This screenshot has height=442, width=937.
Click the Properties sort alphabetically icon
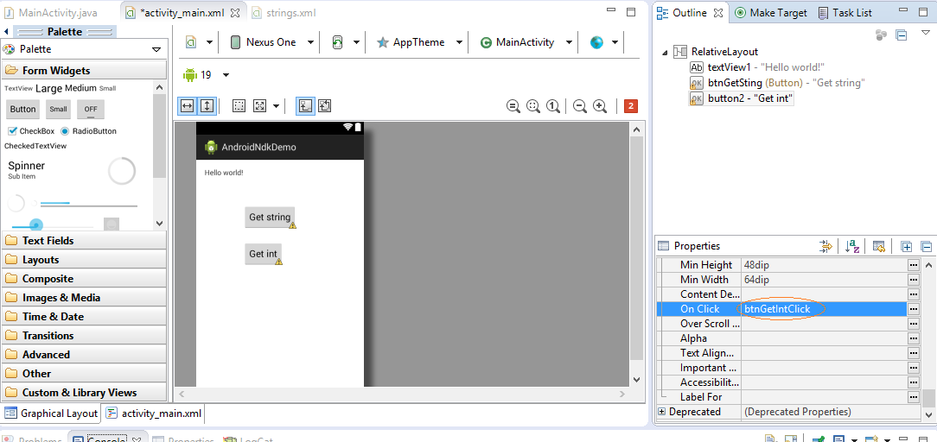tap(852, 246)
